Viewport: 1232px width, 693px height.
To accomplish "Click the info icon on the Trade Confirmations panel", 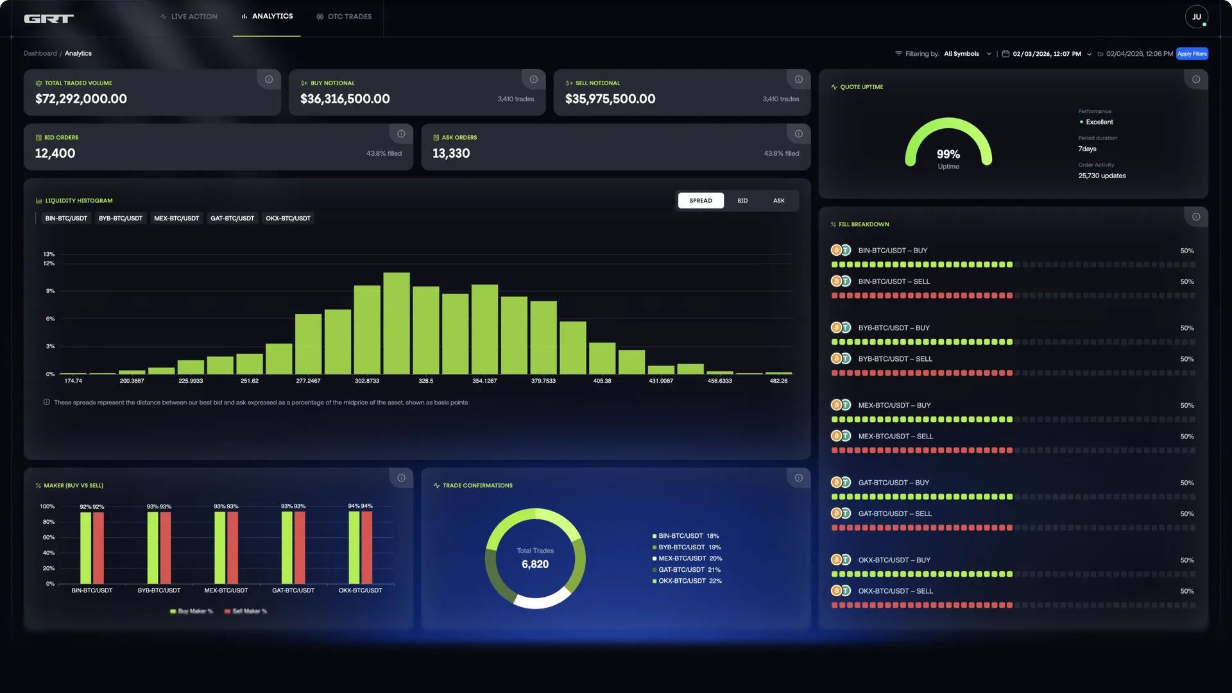I will 798,478.
